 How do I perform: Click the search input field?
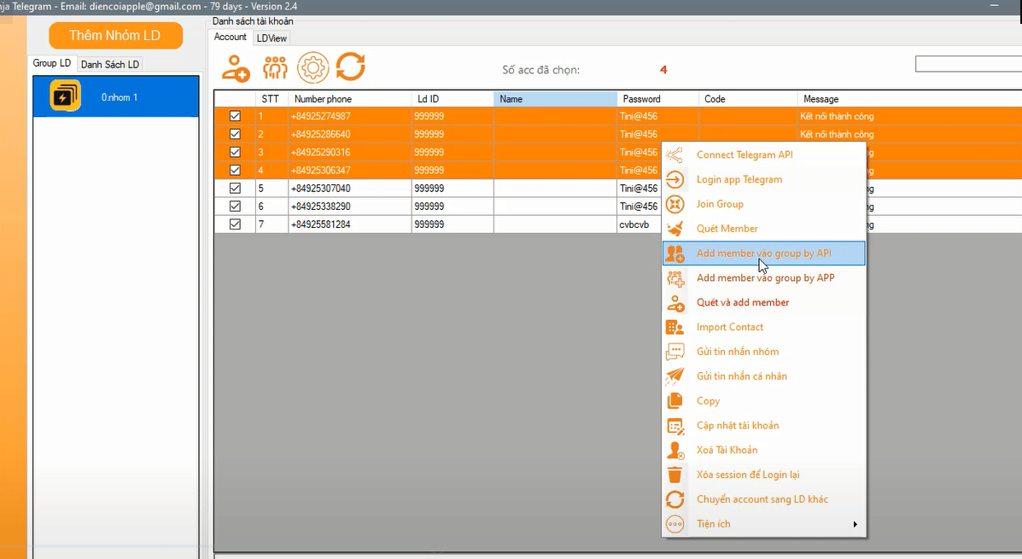pyautogui.click(x=968, y=64)
